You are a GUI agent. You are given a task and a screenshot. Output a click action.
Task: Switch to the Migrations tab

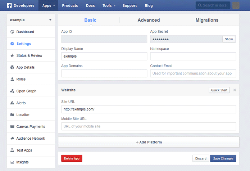207,20
